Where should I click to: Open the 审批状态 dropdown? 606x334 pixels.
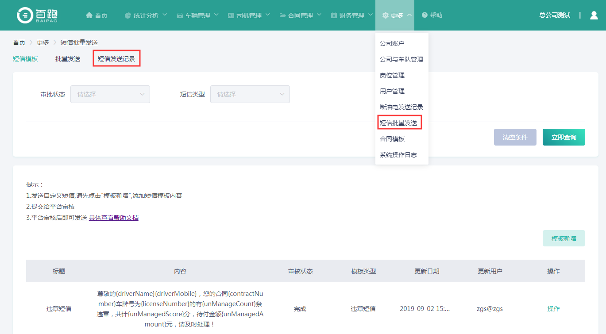click(110, 94)
